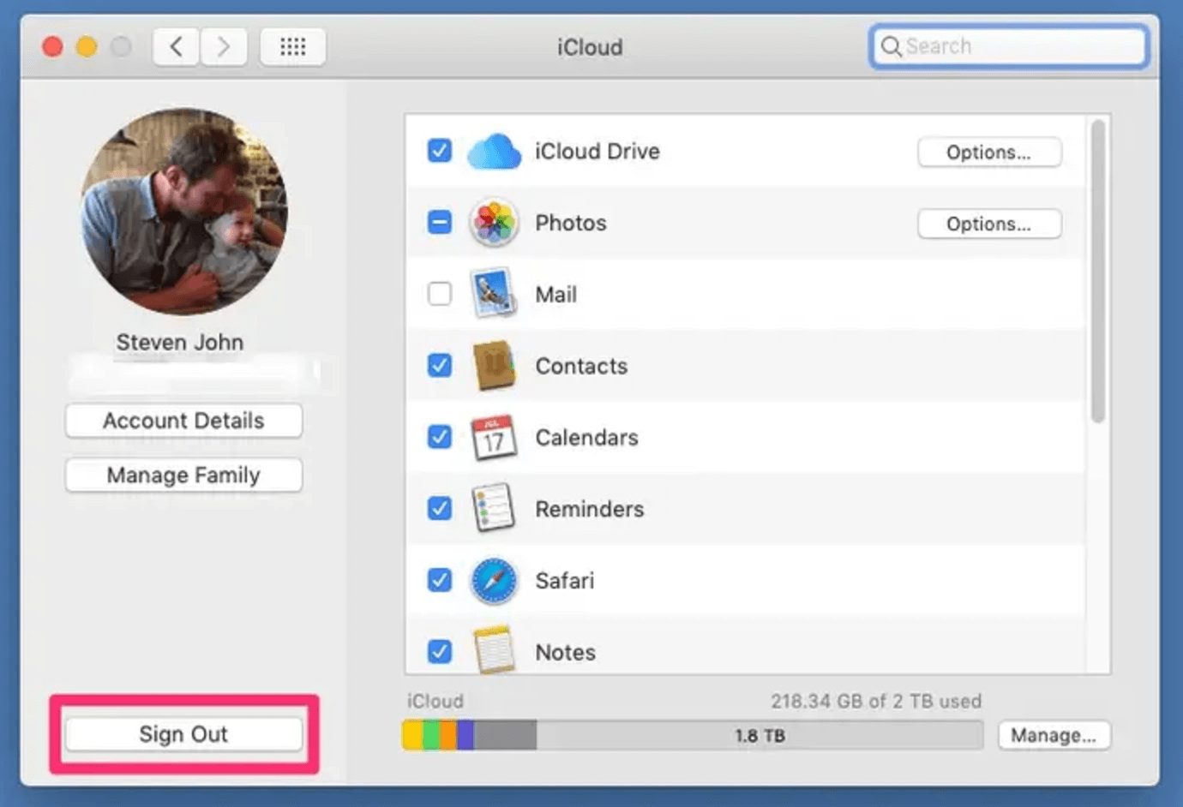Open iCloud Drive Options dialog
1183x807 pixels.
[988, 152]
